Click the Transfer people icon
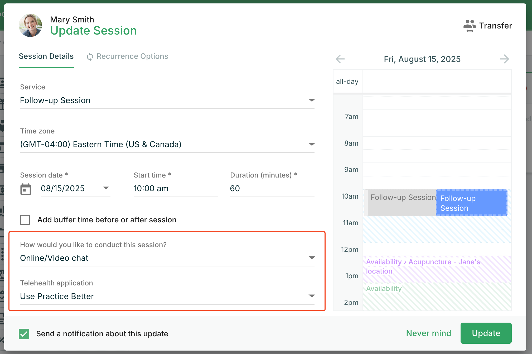This screenshot has width=532, height=354. pyautogui.click(x=470, y=26)
